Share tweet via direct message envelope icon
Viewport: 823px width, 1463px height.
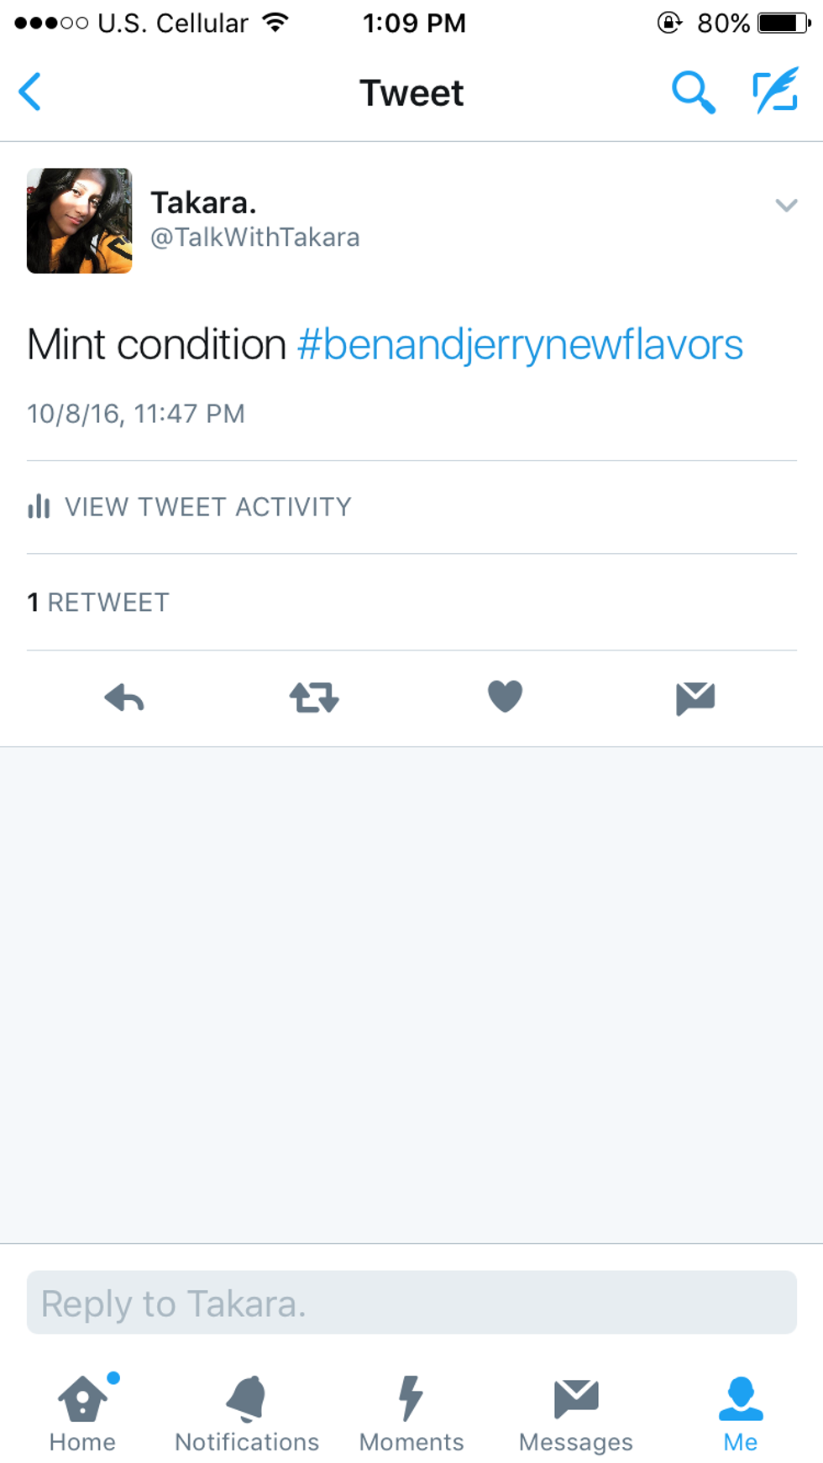[x=695, y=698]
